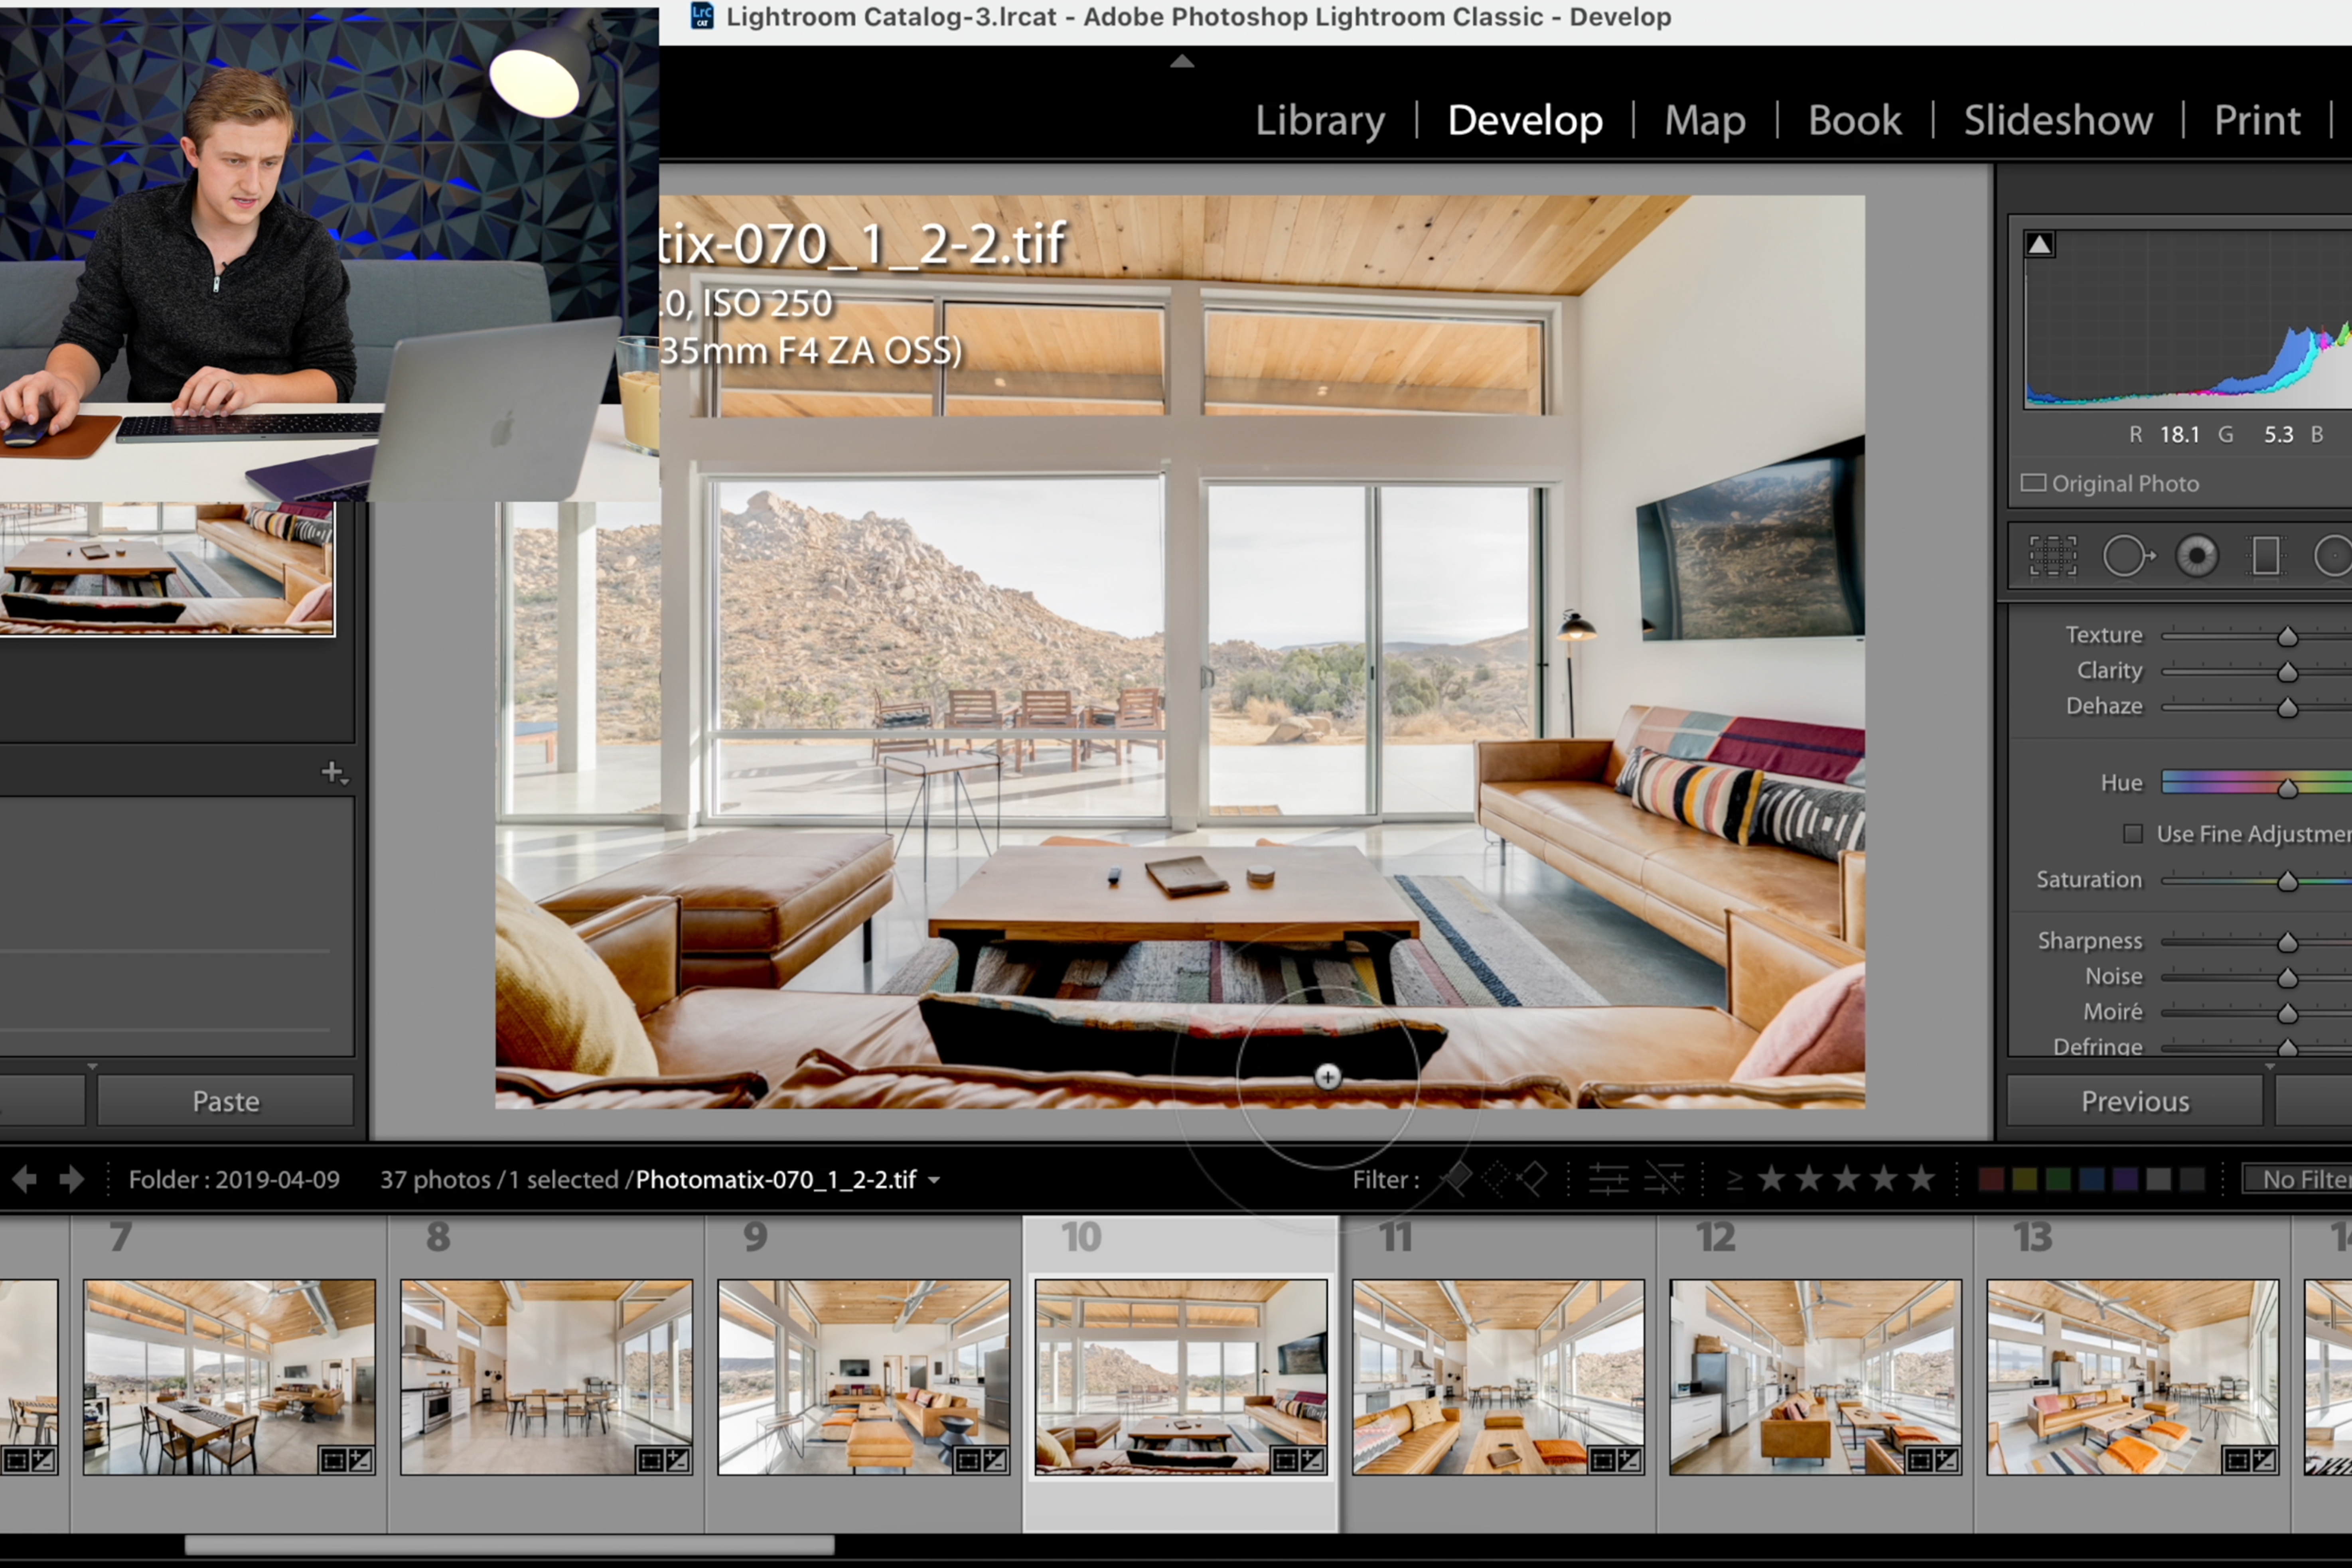The height and width of the screenshot is (1568, 2352).
Task: Click the Folder : 2019-04-09 source label
Action: (234, 1179)
